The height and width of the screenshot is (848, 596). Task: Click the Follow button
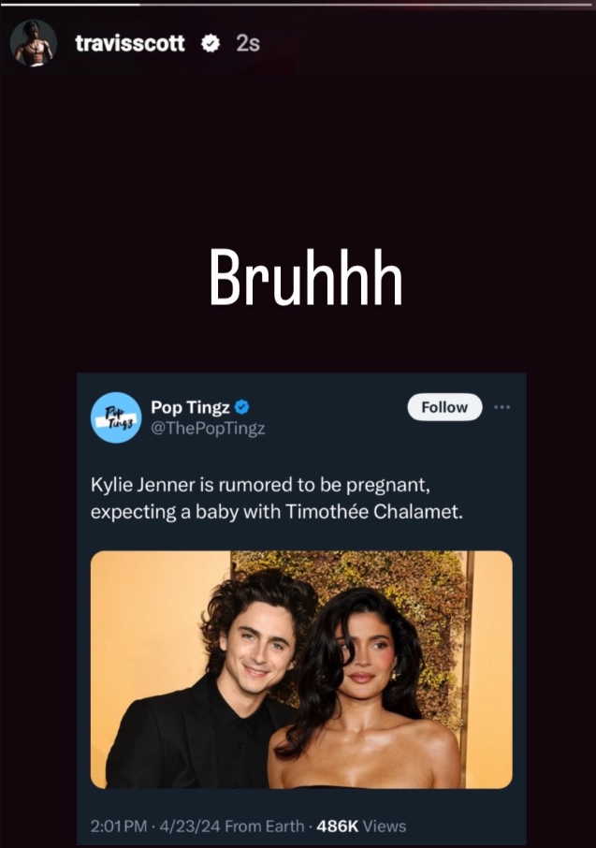pos(444,407)
